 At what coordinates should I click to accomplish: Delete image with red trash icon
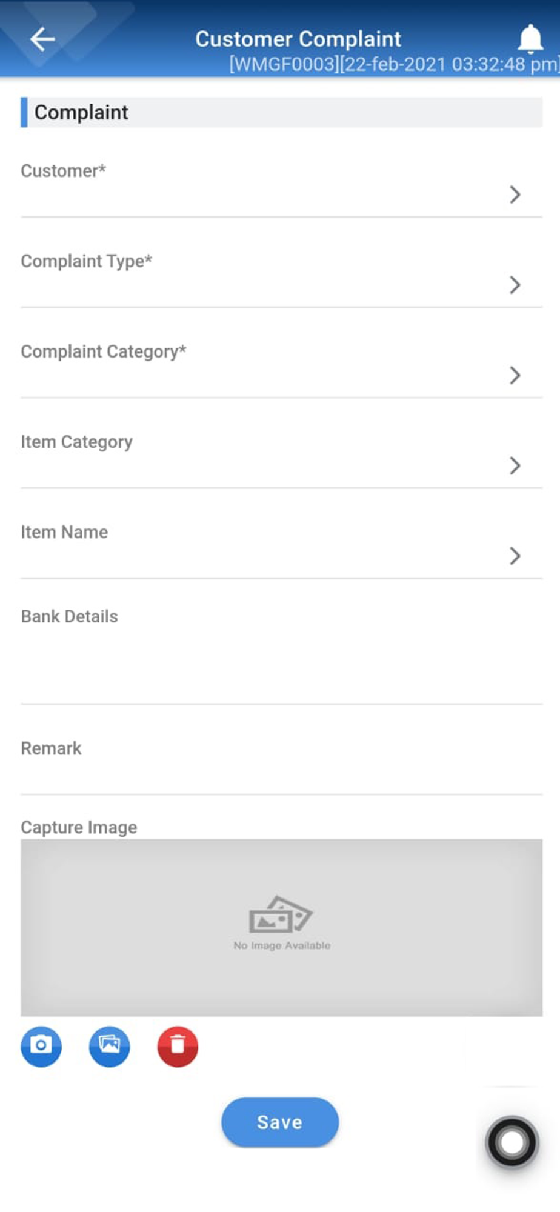coord(178,1046)
